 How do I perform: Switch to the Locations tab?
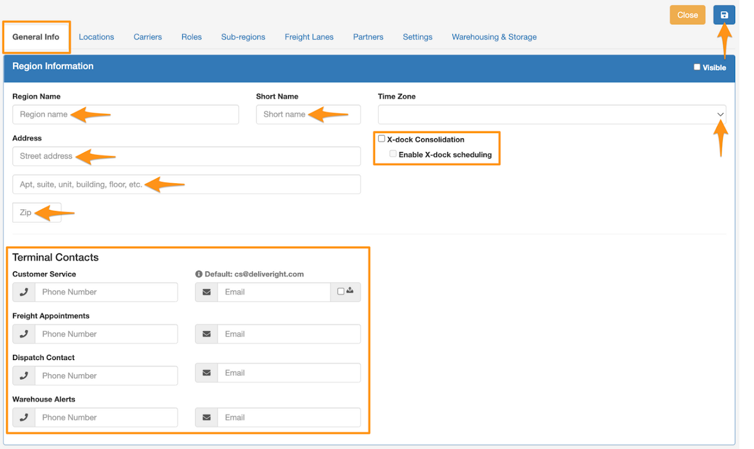[97, 37]
